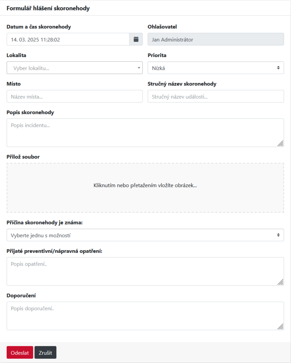Open the Příčina skoronehody je známa dropdown
The width and height of the screenshot is (291, 363).
(145, 235)
